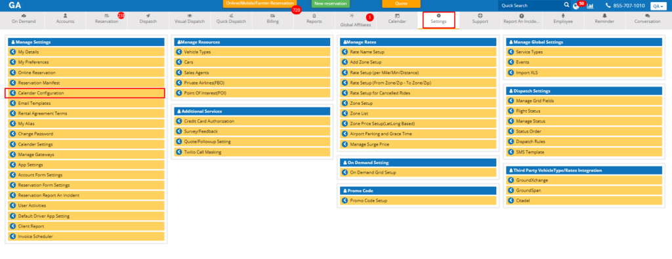
Task: Open the Dispatch Rules setting
Action: pos(584,142)
